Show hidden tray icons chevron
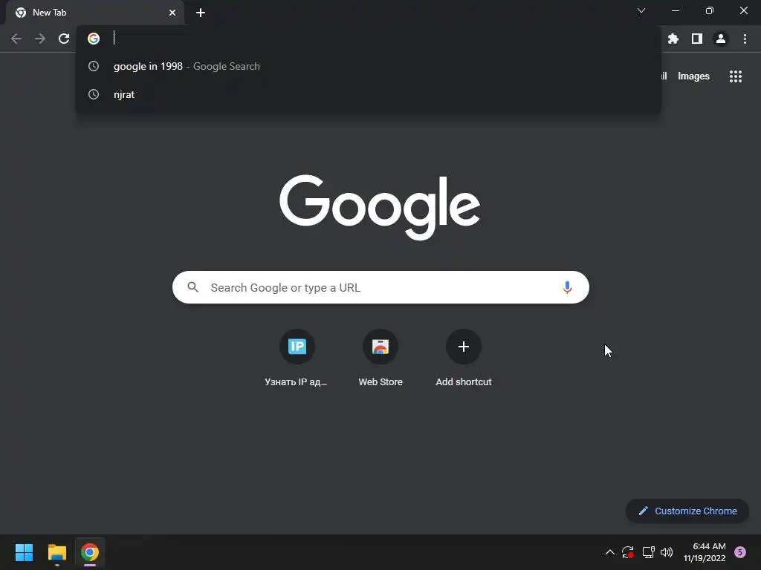Screen dimensions: 761x570 point(610,552)
